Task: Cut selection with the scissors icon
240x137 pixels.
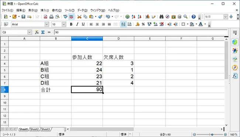Action: (79, 17)
